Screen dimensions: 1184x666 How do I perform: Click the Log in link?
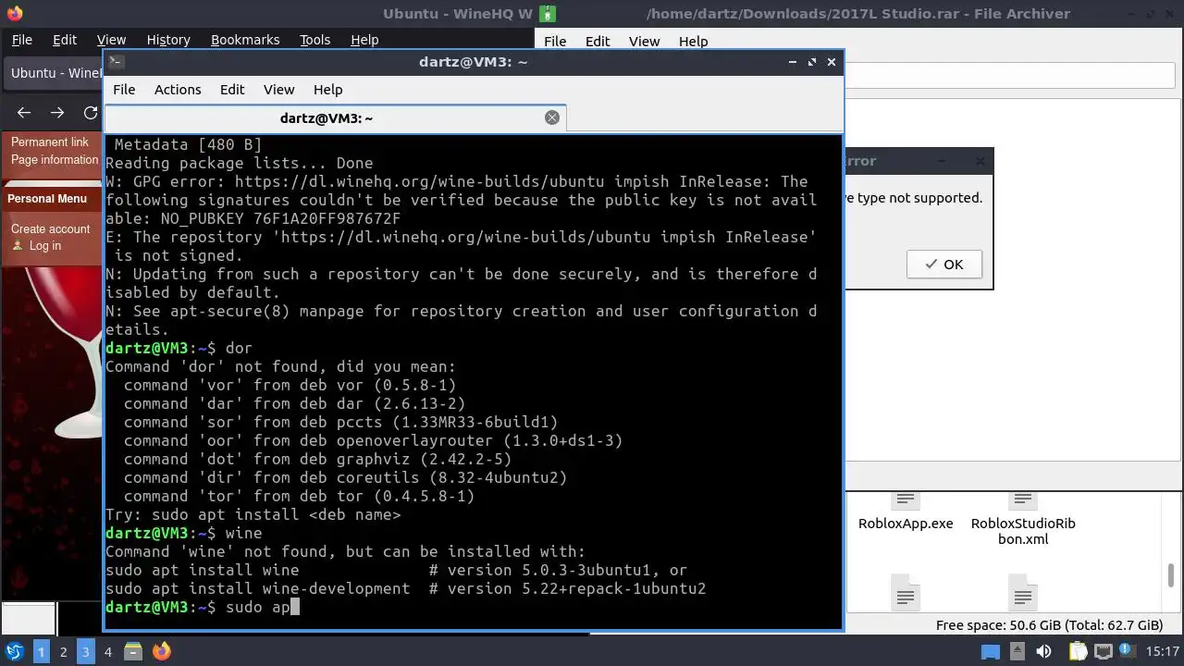(x=45, y=246)
